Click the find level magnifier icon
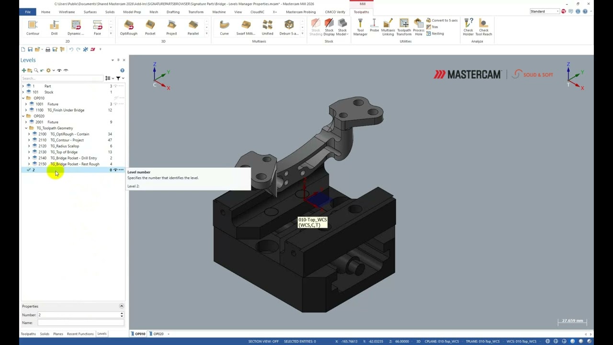Image resolution: width=613 pixels, height=345 pixels. point(35,70)
